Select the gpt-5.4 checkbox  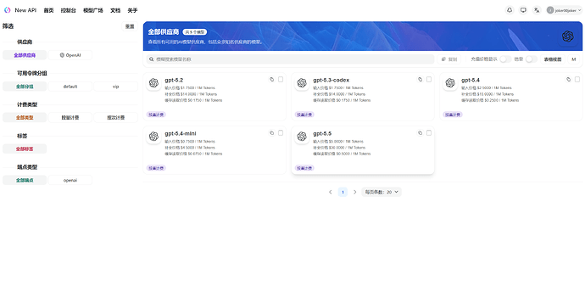pos(577,80)
